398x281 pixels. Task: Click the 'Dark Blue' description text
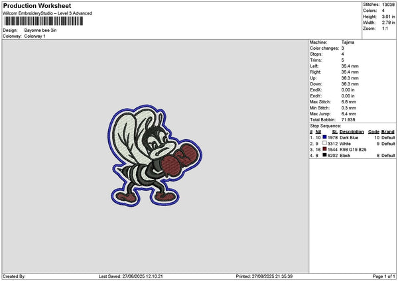349,138
